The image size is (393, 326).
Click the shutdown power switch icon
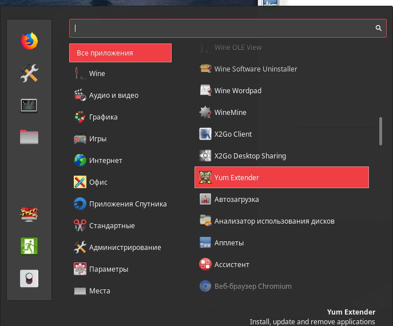pos(29,279)
